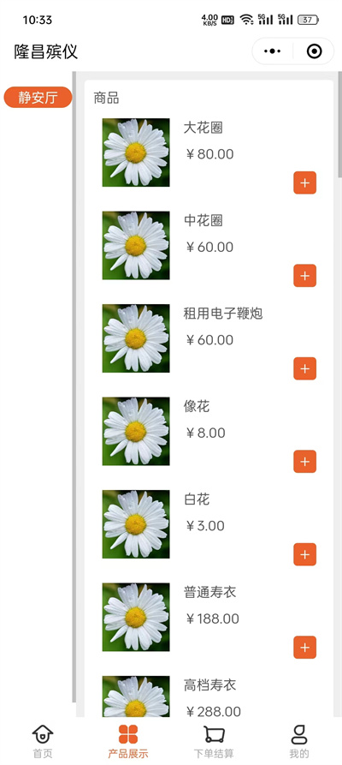Go to 首页 home tab

click(43, 741)
